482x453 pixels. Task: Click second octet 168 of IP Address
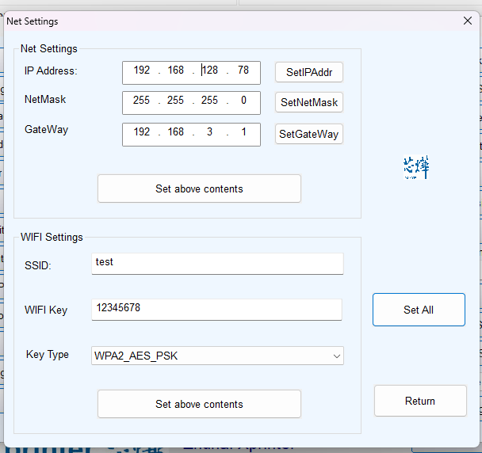175,71
